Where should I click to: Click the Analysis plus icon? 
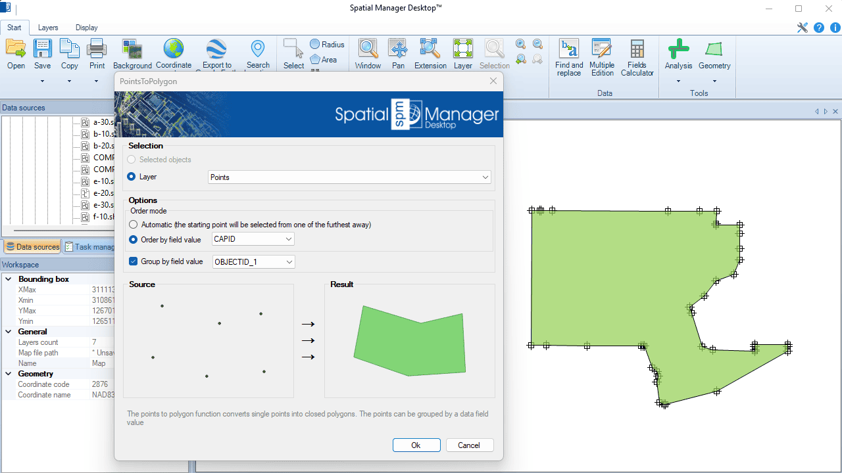[678, 49]
